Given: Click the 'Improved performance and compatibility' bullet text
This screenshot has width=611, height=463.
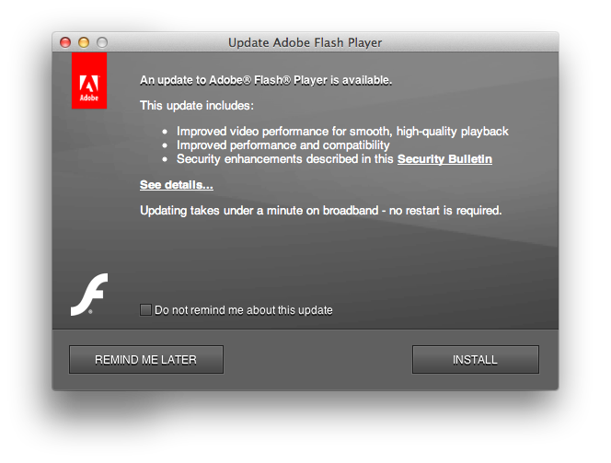Looking at the screenshot, I should click(x=283, y=145).
